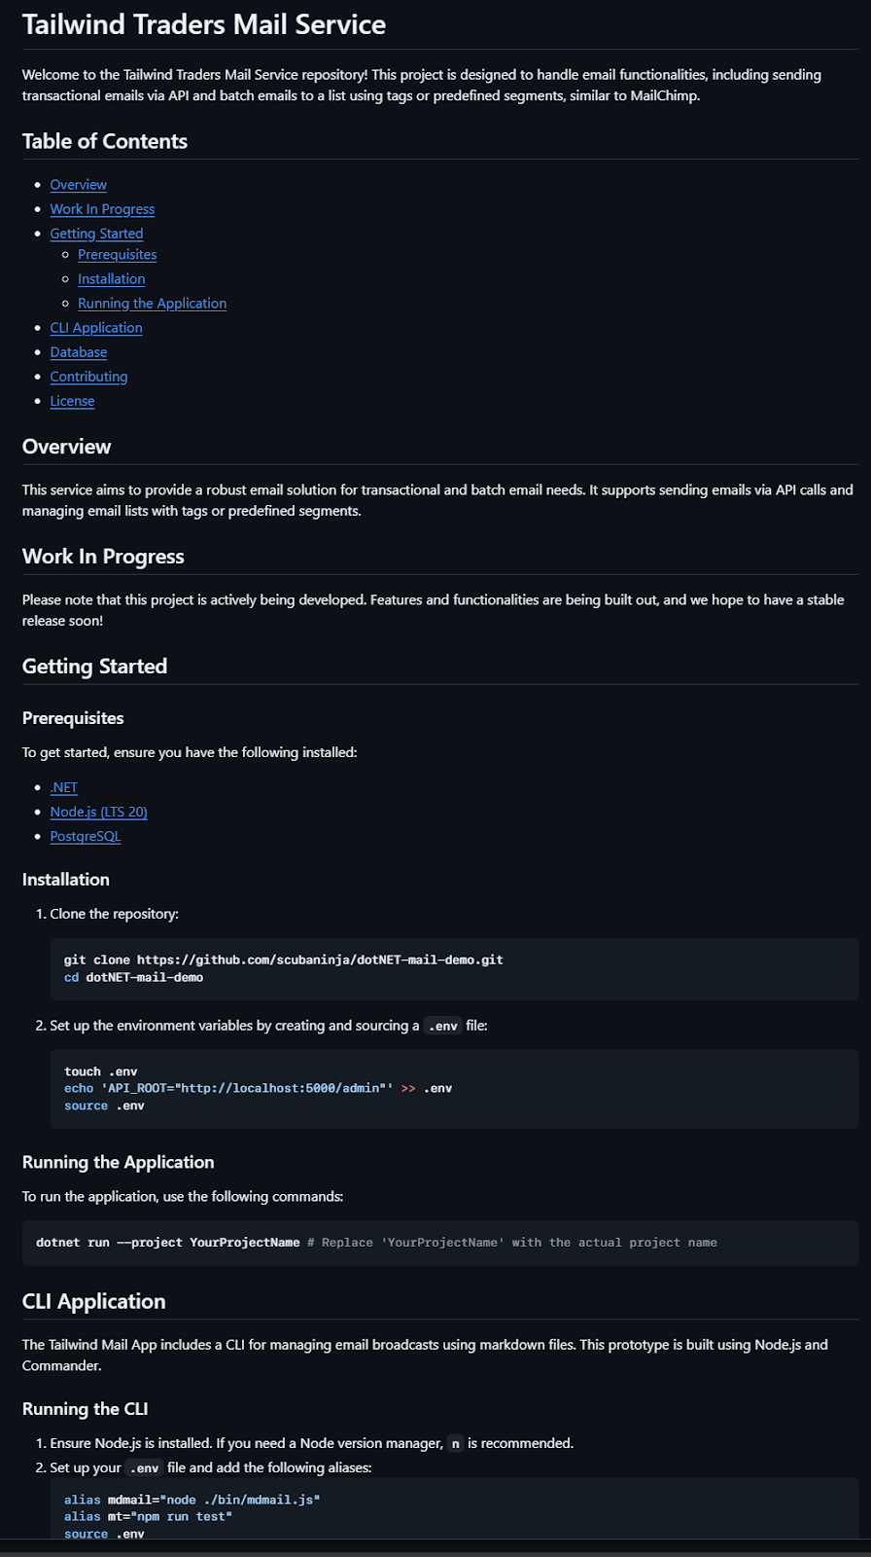Click the CLI Application contents link

tap(96, 328)
